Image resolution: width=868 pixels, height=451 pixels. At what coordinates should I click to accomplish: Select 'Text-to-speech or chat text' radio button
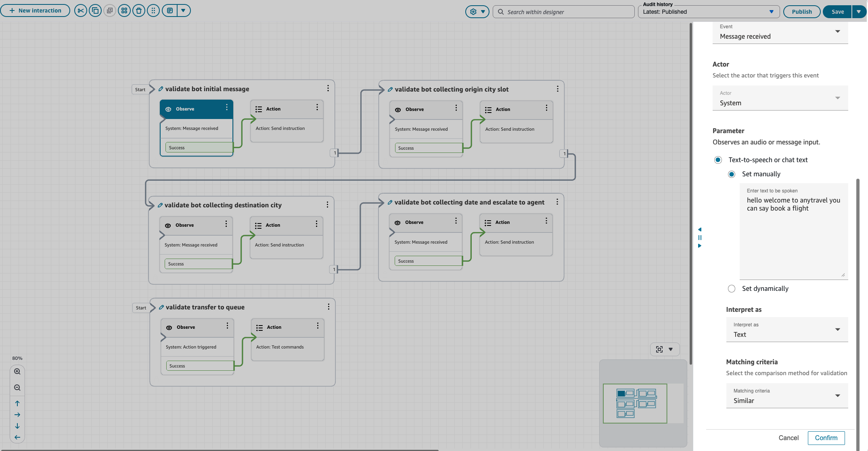[718, 160]
